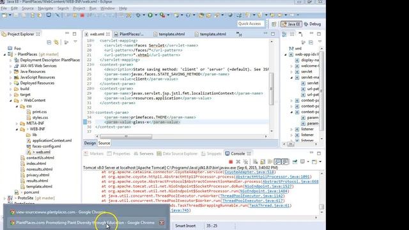Terminate the Tomcat server from the Console toolbar
Viewport: 409px width, 230px height.
231,162
